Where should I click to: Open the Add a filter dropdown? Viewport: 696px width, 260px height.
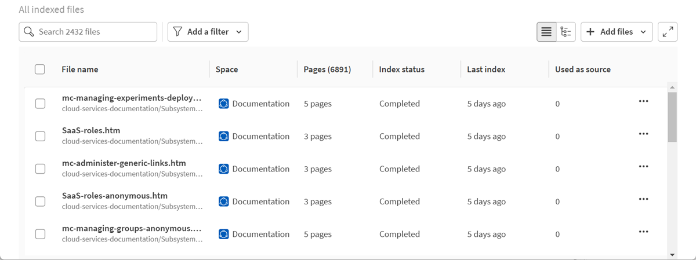click(x=208, y=32)
